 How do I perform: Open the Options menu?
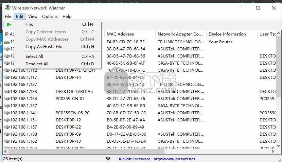point(50,17)
